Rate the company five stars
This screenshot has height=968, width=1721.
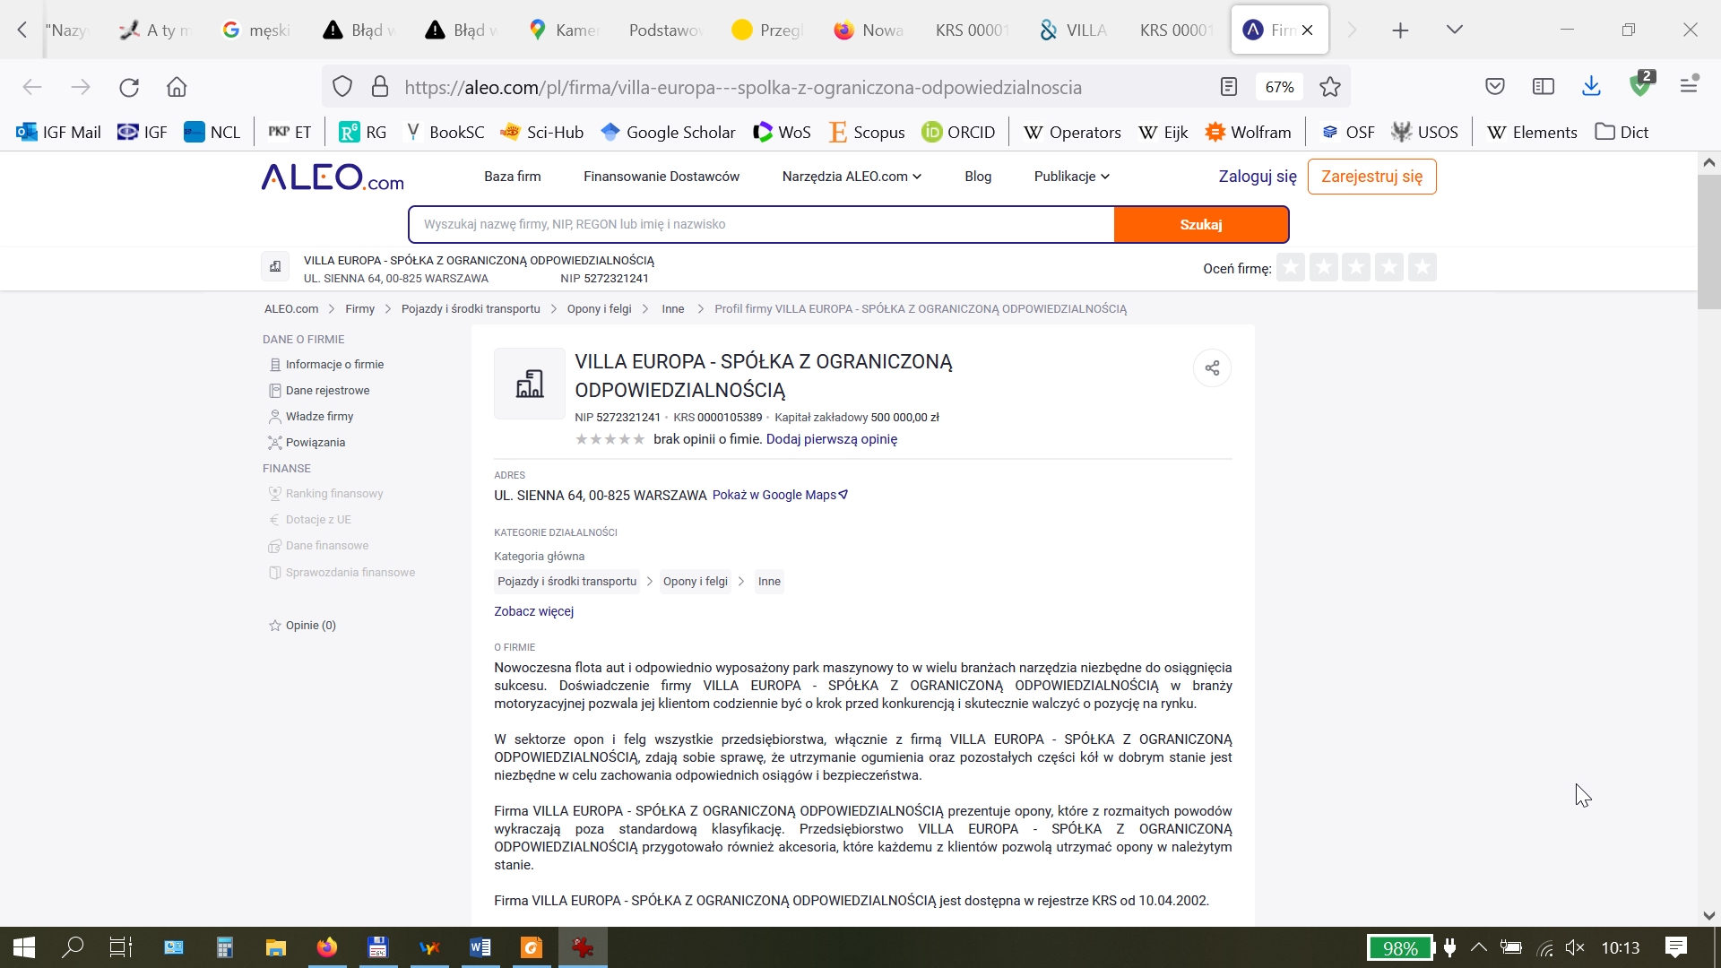(x=1423, y=267)
